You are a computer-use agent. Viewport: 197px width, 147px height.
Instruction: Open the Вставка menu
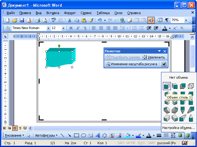tap(53, 13)
